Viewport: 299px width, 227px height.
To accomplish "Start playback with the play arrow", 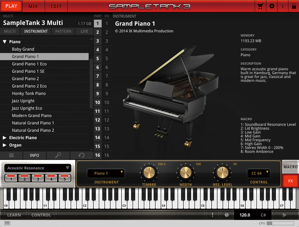I will click(284, 215).
